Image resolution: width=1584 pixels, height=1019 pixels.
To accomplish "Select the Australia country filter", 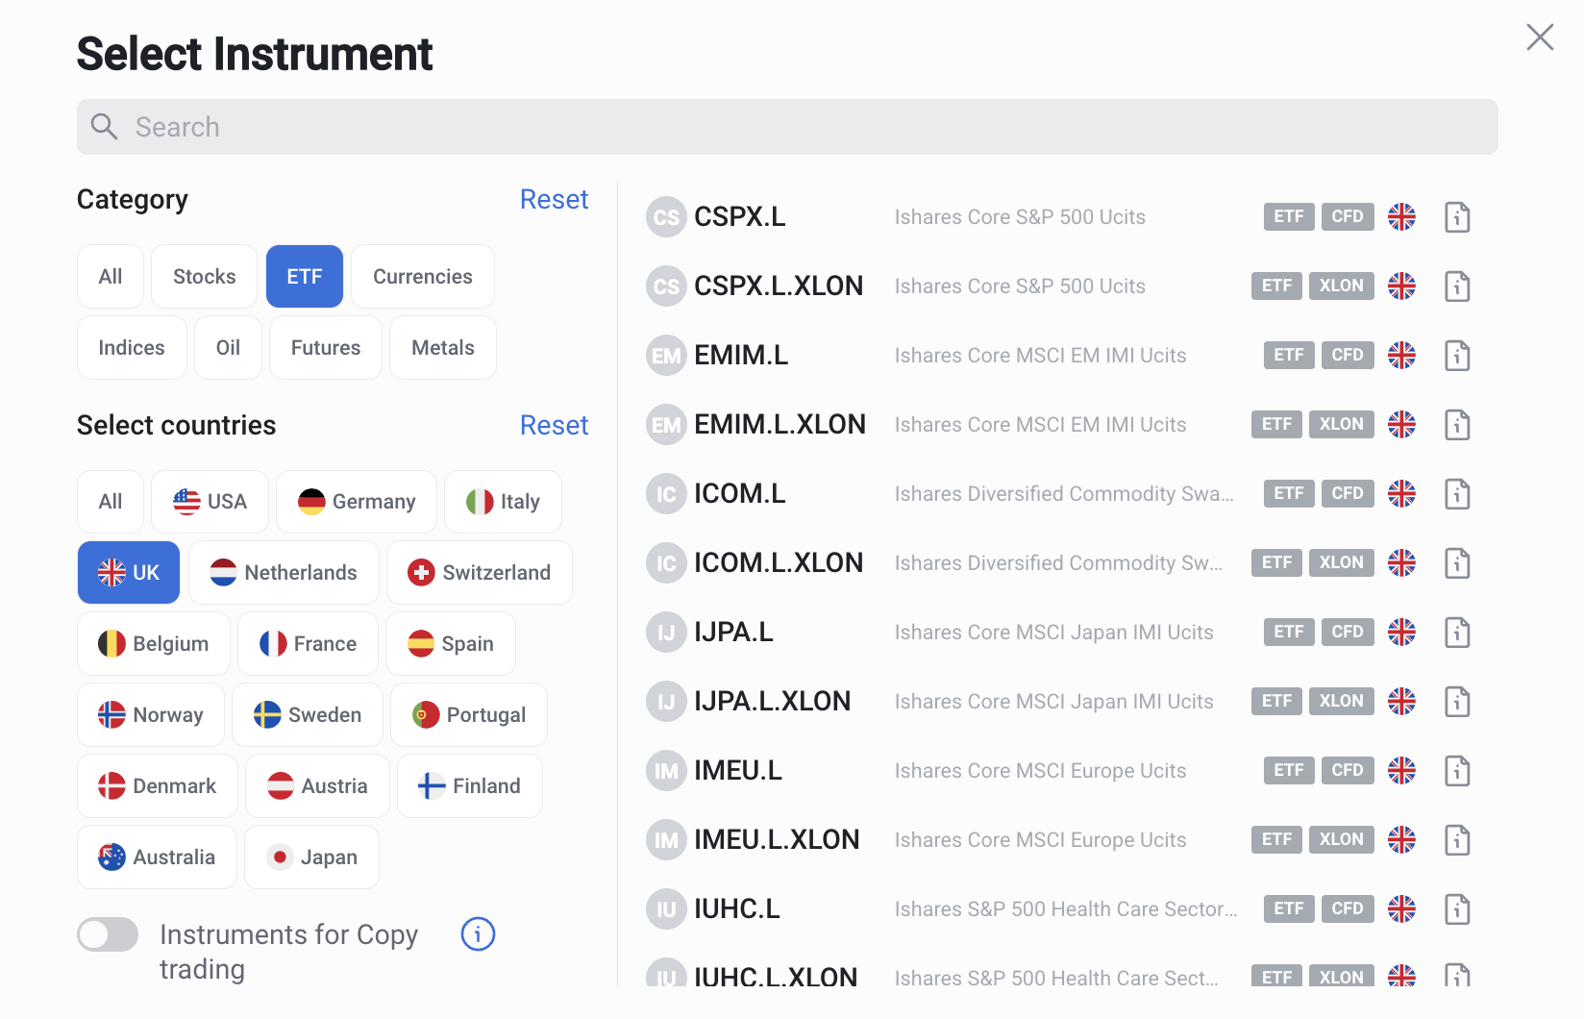I will pos(157,857).
